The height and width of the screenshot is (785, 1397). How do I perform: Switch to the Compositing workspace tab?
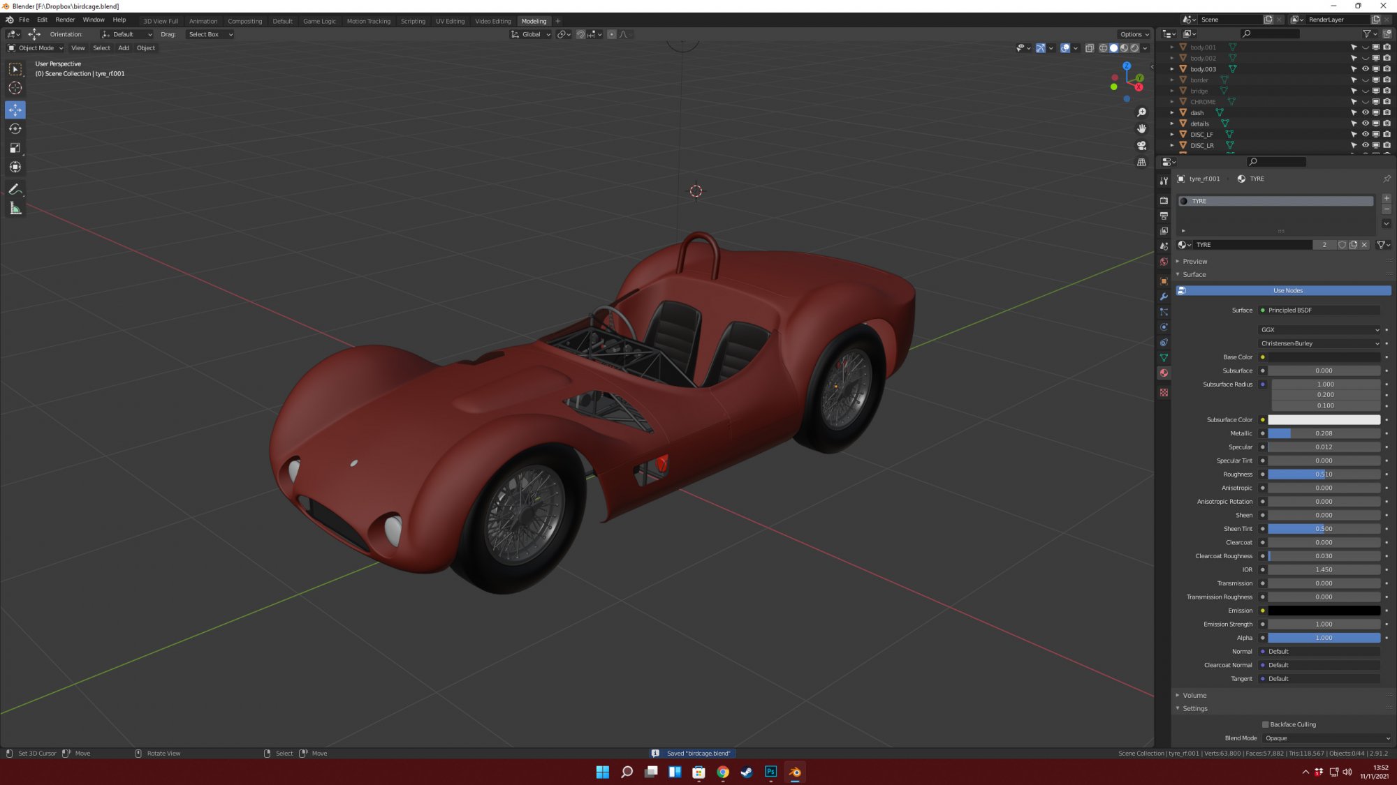coord(244,21)
